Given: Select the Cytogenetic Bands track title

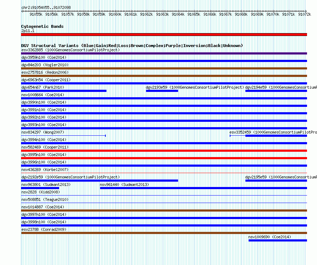Looking at the screenshot, I should (x=42, y=26).
